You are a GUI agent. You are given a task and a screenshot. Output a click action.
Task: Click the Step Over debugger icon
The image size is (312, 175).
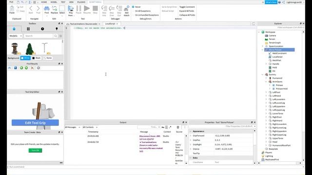click(x=112, y=8)
